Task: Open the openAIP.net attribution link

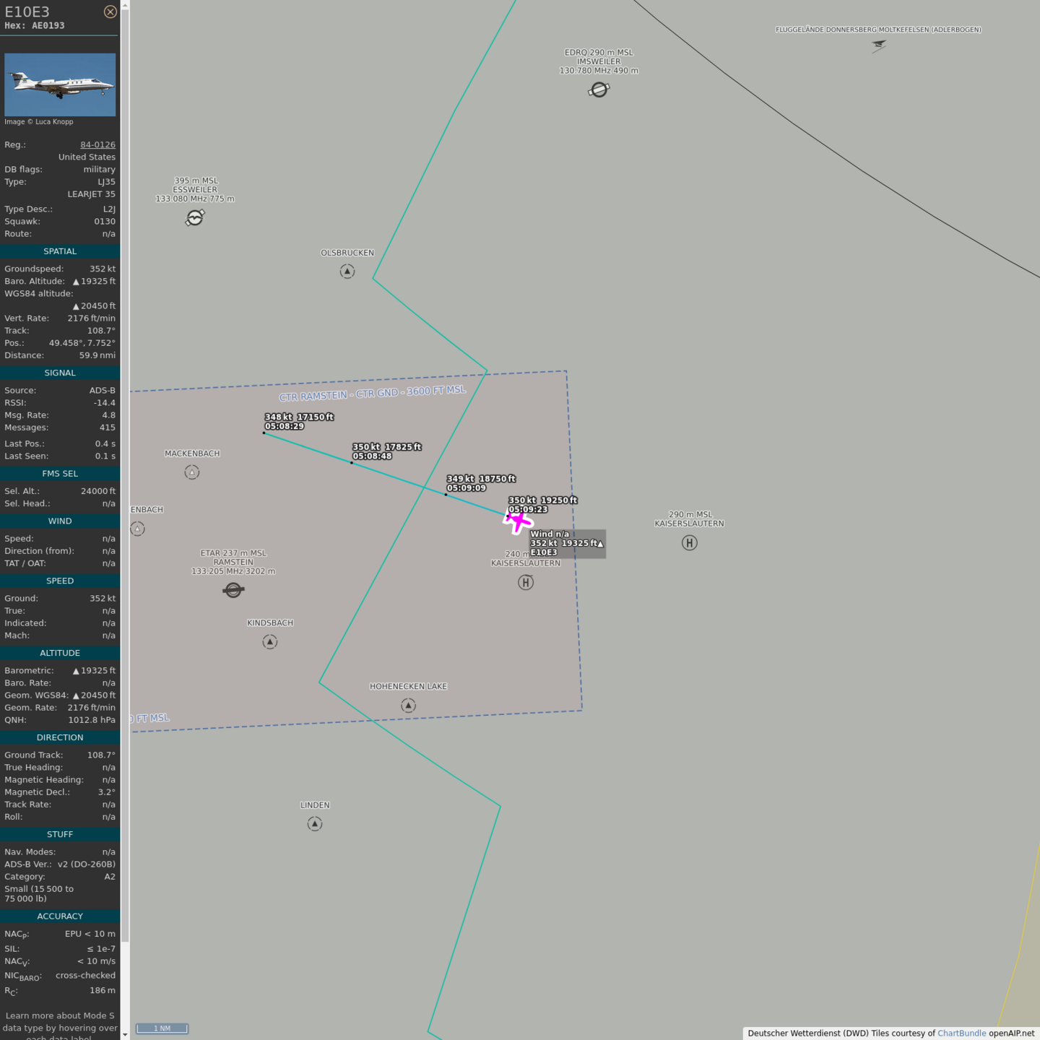Action: click(x=1011, y=1033)
